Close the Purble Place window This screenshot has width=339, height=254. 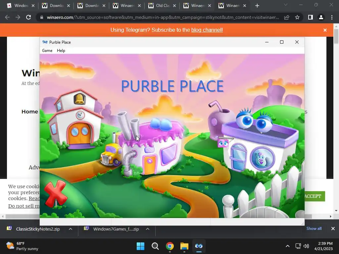(x=297, y=42)
